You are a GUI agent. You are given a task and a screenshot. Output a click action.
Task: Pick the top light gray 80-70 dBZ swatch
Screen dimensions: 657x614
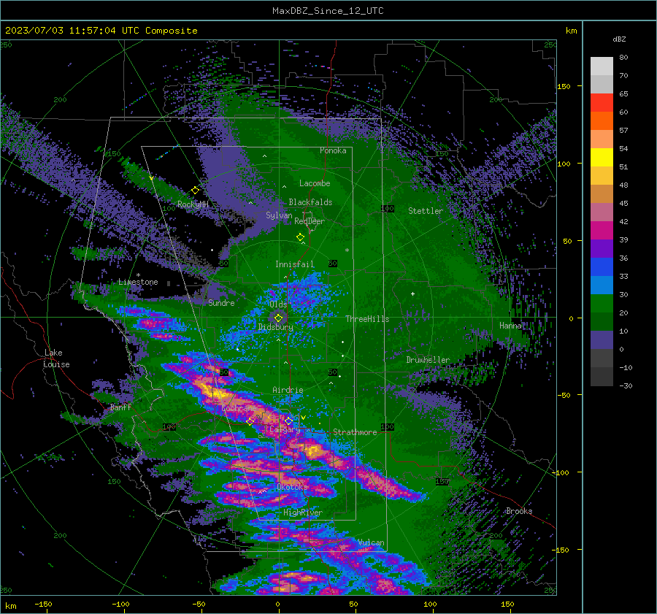[x=602, y=66]
